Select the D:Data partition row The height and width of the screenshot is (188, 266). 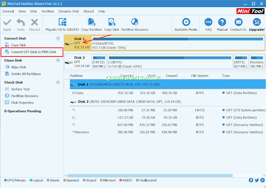(125, 93)
